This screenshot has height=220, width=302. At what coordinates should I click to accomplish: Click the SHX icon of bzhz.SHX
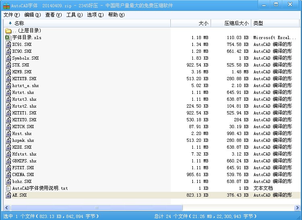click(8, 181)
